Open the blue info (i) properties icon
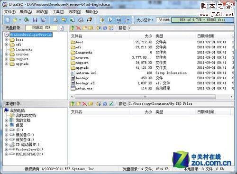The height and width of the screenshot is (174, 237). coord(110,20)
